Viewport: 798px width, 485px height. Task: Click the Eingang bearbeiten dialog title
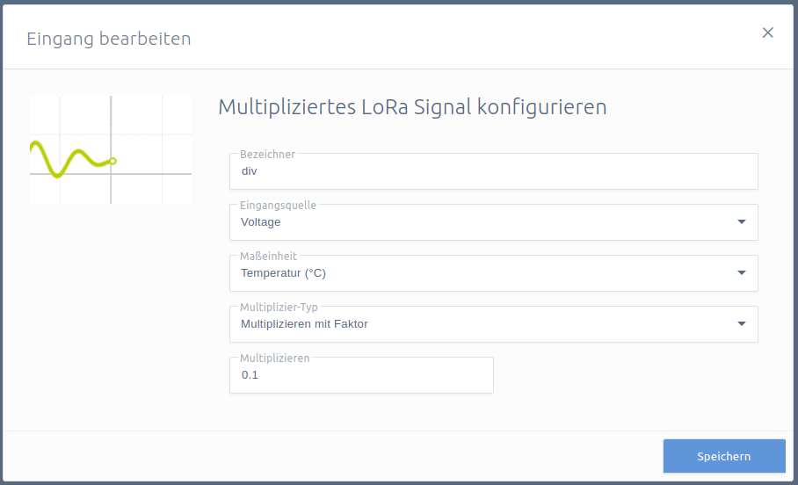[x=109, y=39]
